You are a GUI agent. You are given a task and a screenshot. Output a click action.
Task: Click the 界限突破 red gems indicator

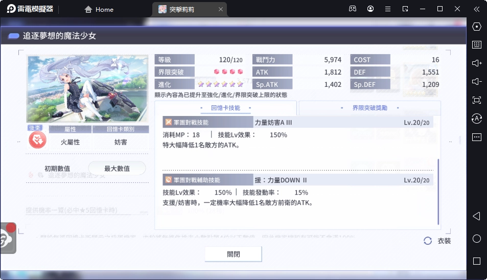228,72
